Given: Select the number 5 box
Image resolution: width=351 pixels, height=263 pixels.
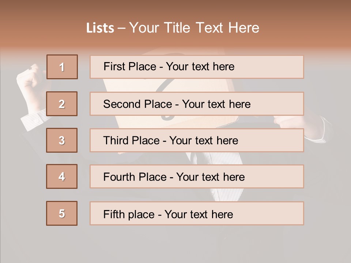Looking at the screenshot, I should point(62,213).
